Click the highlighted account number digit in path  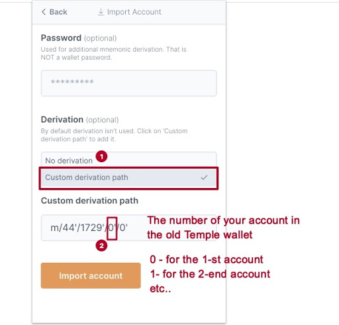pyautogui.click(x=112, y=228)
